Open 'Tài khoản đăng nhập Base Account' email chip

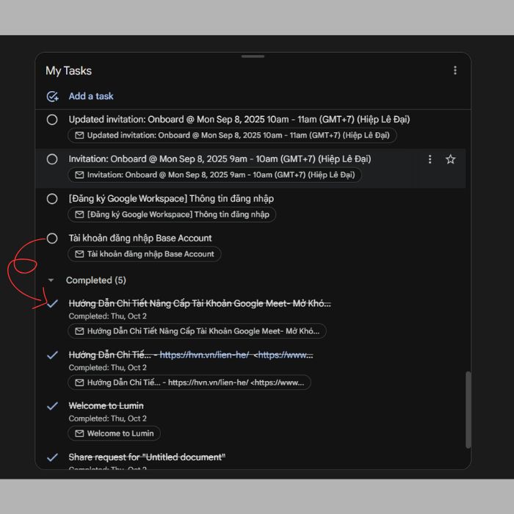[144, 254]
